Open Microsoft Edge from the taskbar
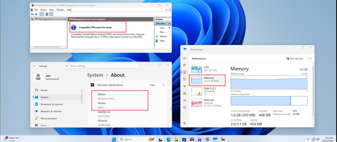Screen dimensions: 337x142 tap(169, 139)
